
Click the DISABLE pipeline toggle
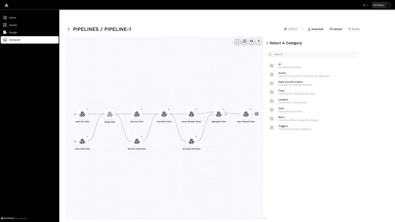click(x=290, y=29)
